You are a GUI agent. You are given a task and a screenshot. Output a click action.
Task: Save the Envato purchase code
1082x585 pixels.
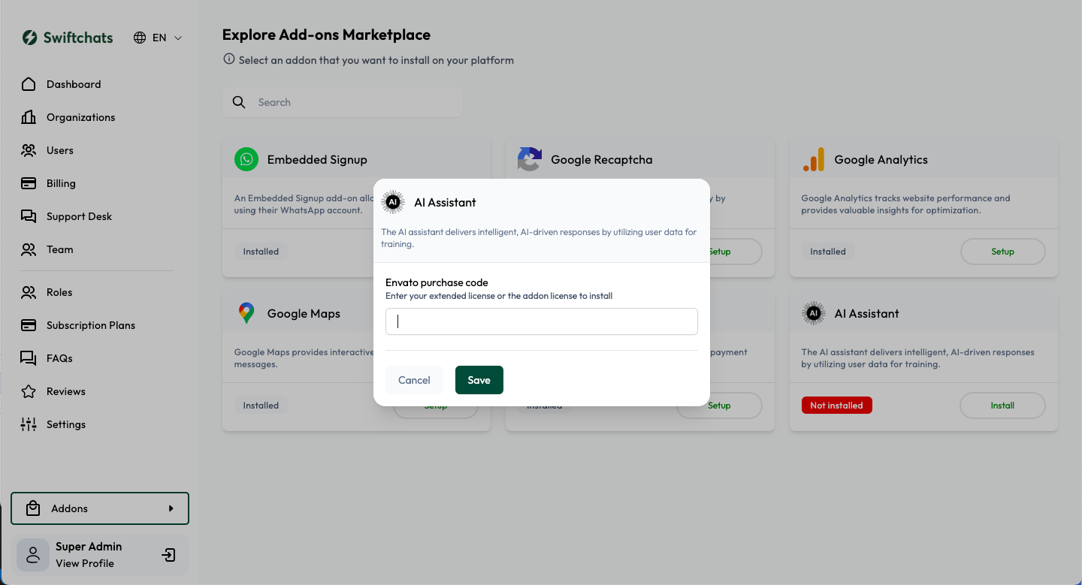pos(479,379)
